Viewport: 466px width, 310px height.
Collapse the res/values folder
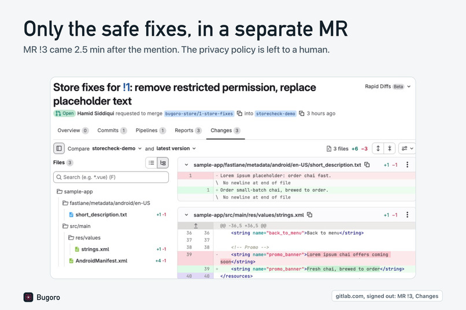click(x=84, y=238)
